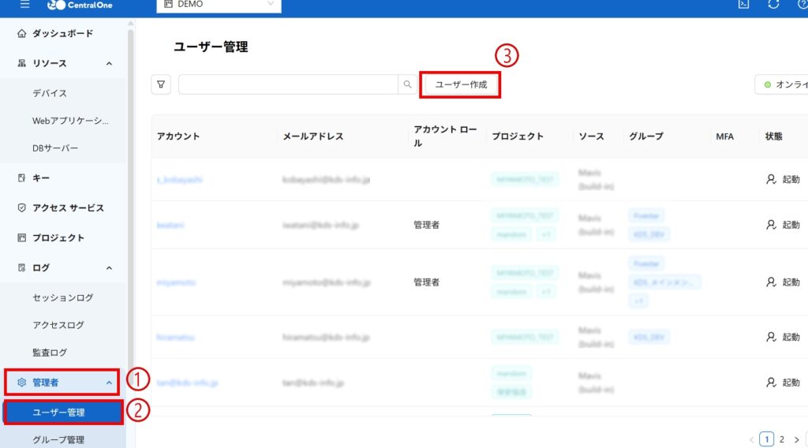The width and height of the screenshot is (808, 448).
Task: Click the search magnifier icon
Action: [x=407, y=84]
